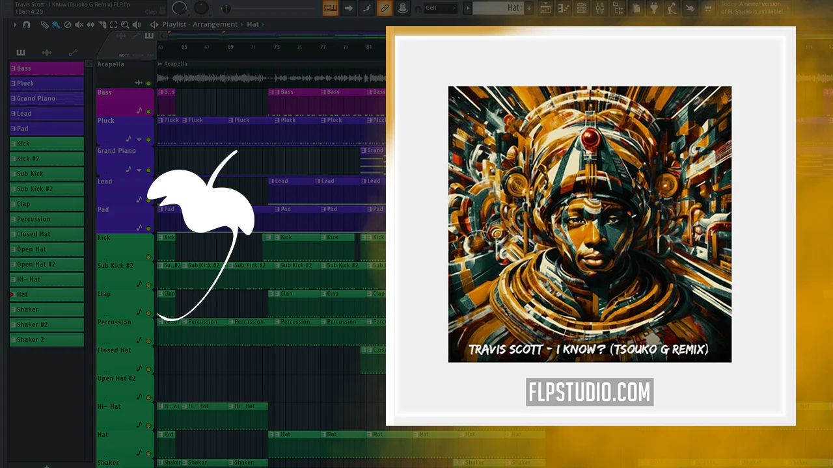Adjust the main pitch knob

[202, 8]
